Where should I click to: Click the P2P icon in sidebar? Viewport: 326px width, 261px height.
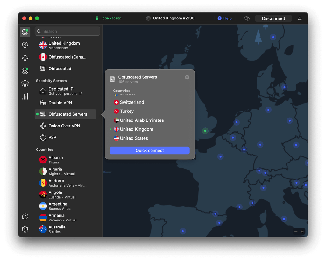pos(43,137)
